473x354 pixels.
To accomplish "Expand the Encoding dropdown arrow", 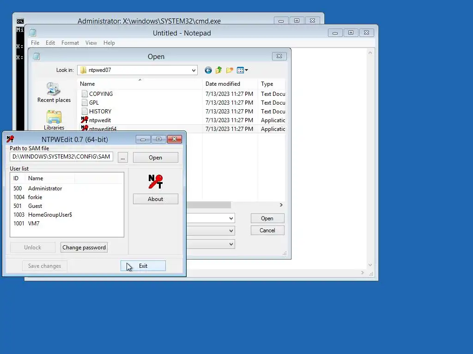I will [231, 244].
